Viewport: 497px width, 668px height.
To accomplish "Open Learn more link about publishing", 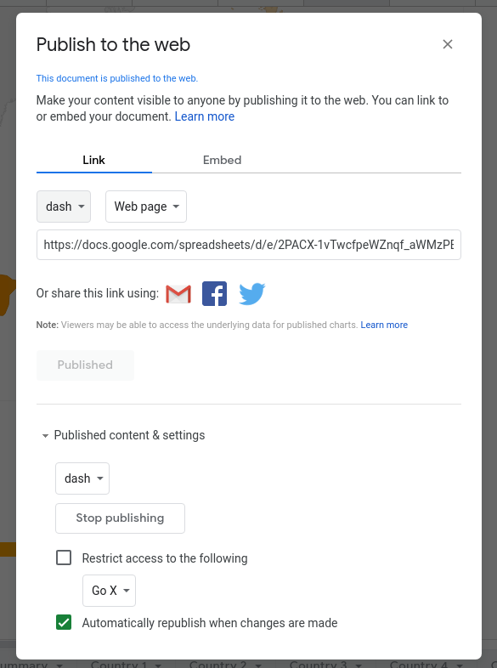I will 205,116.
